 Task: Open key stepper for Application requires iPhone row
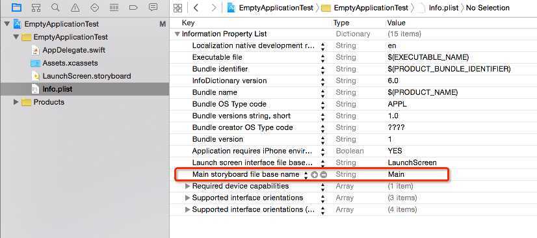coord(322,152)
